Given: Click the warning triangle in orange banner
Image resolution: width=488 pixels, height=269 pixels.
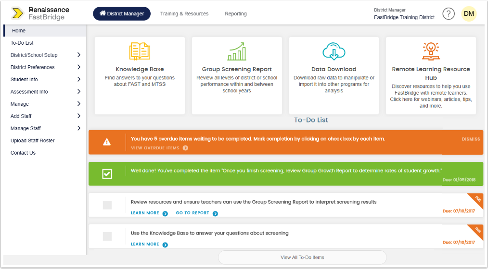Looking at the screenshot, I should (x=107, y=142).
